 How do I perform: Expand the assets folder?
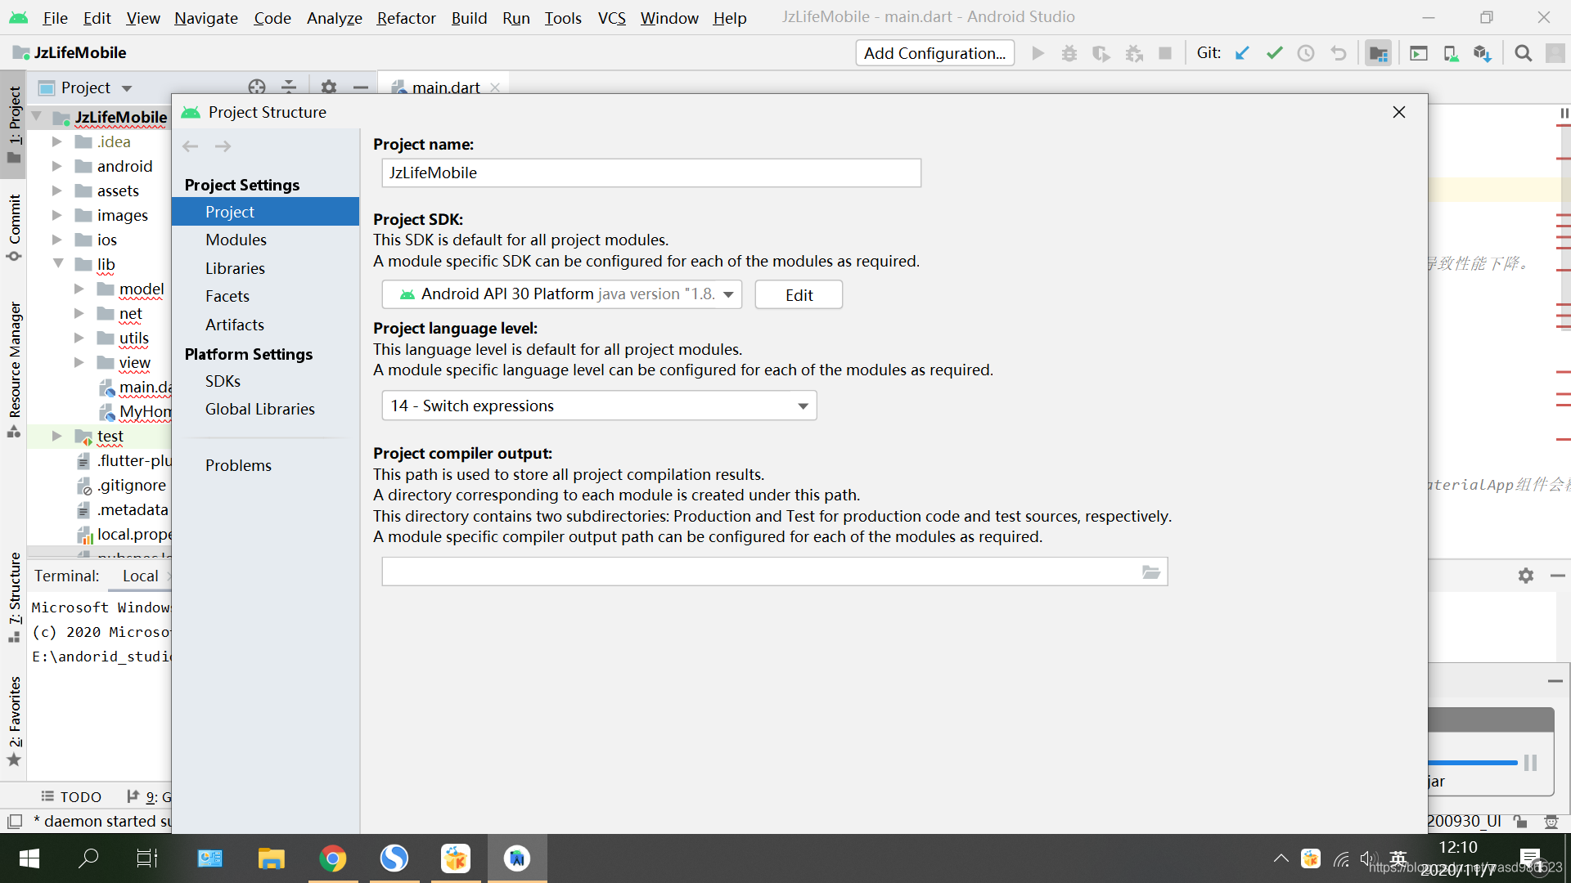pos(56,190)
